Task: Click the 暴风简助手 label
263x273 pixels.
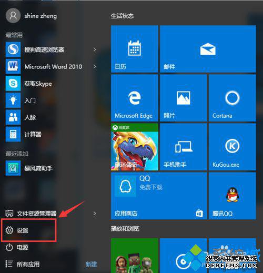Action: click(x=38, y=168)
